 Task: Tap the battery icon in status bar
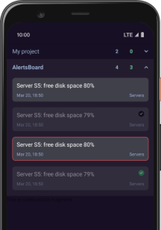point(142,35)
